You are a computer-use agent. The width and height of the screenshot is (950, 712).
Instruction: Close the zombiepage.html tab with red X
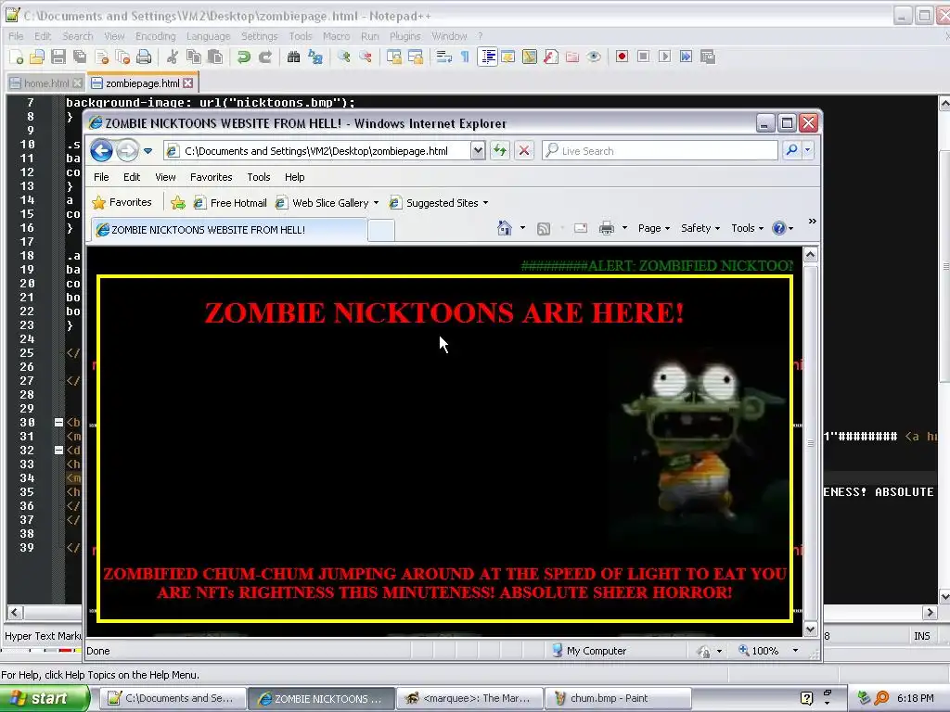188,83
